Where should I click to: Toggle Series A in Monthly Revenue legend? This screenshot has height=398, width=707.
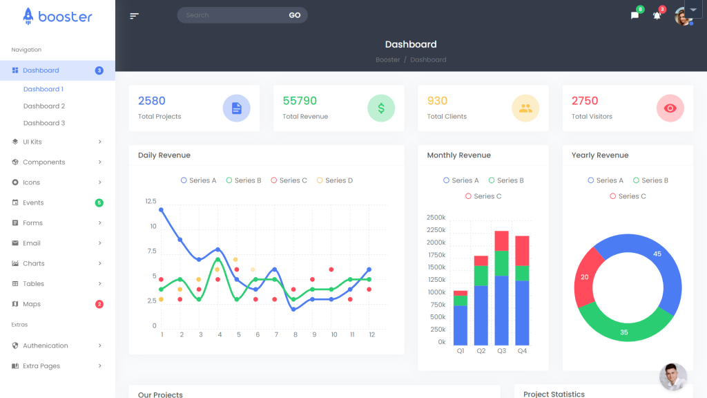coord(461,180)
